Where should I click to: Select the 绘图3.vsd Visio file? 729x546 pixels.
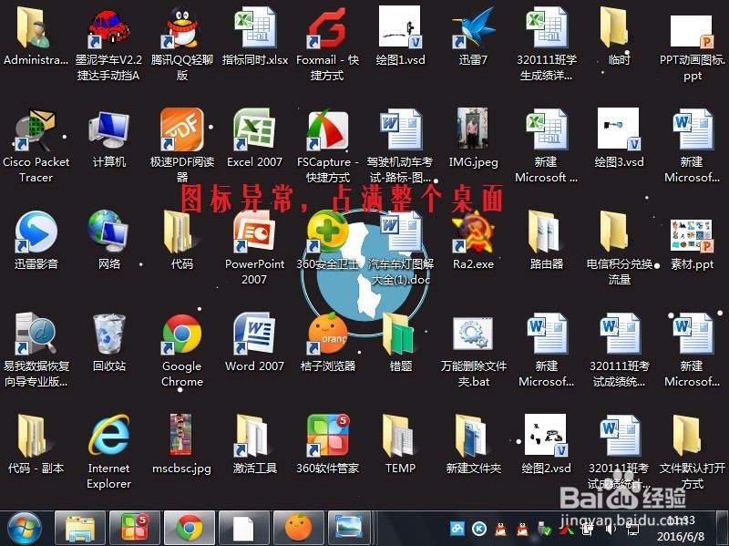[619, 129]
